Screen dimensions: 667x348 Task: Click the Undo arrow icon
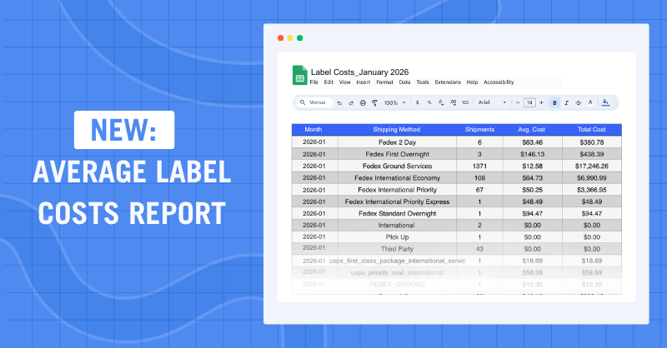point(339,102)
